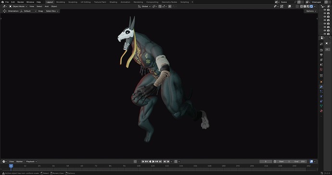Viewport: 332px width, 175px height.
Task: Click the End 250 frame field
Action: pyautogui.click(x=299, y=162)
